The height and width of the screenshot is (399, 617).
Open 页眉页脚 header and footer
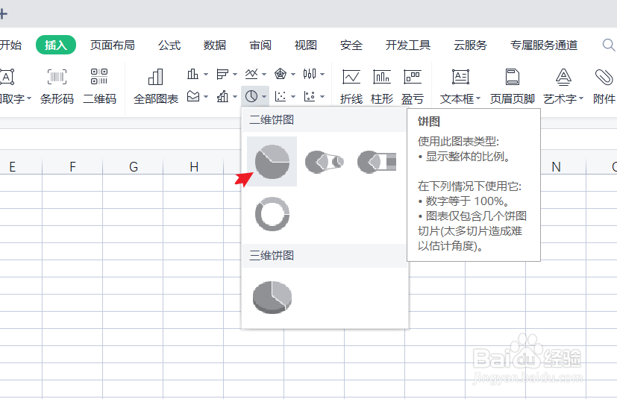click(x=513, y=87)
